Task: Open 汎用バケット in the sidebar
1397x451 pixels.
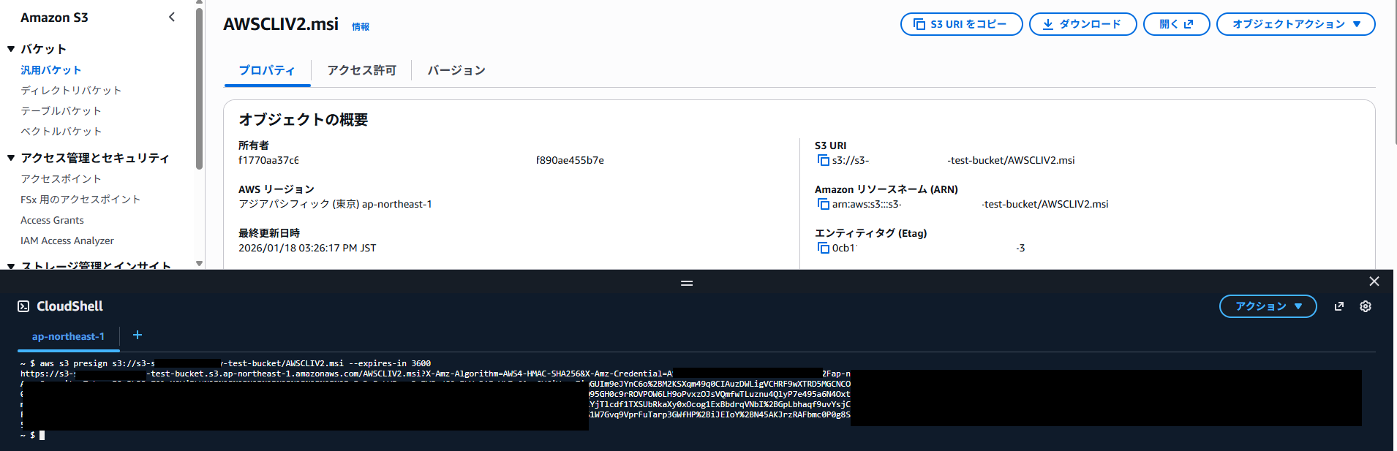Action: point(50,70)
